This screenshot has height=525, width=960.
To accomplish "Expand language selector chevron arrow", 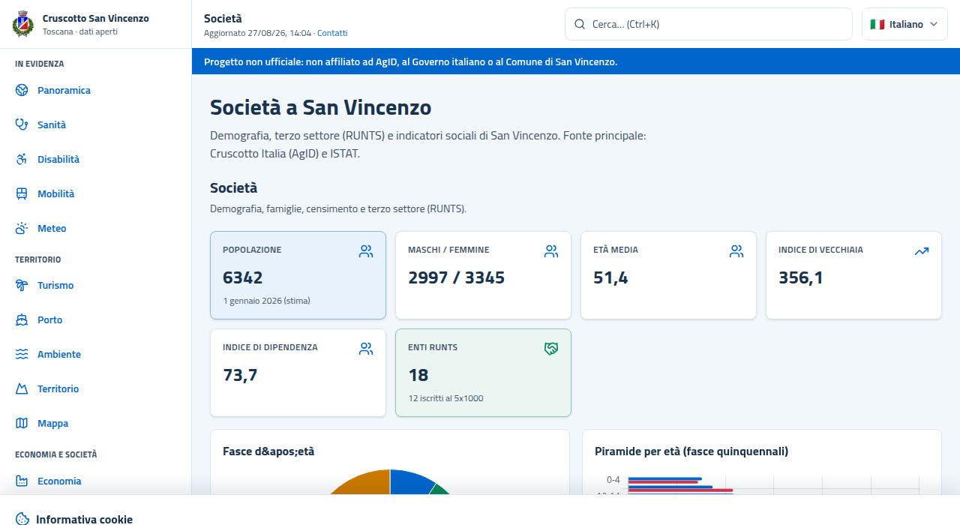I will [934, 24].
